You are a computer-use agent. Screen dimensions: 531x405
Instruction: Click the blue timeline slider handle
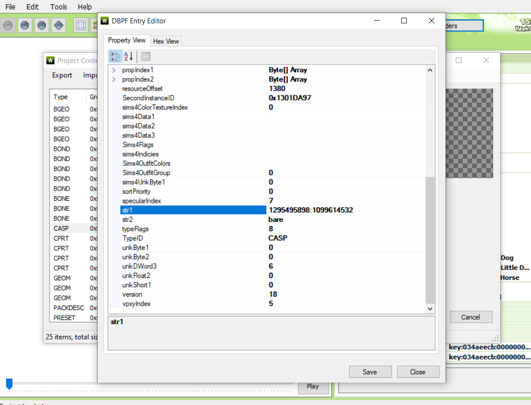9,384
